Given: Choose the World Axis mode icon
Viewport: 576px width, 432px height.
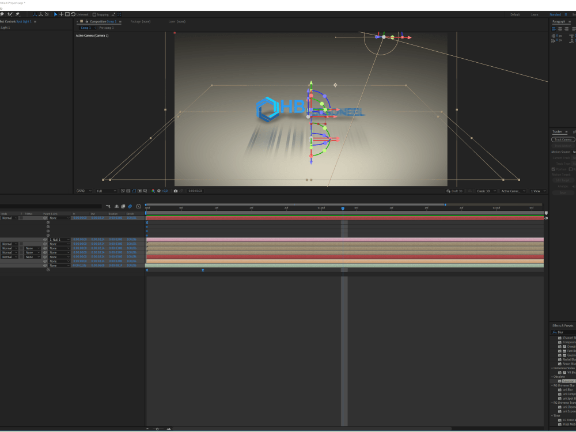Looking at the screenshot, I should [x=40, y=14].
